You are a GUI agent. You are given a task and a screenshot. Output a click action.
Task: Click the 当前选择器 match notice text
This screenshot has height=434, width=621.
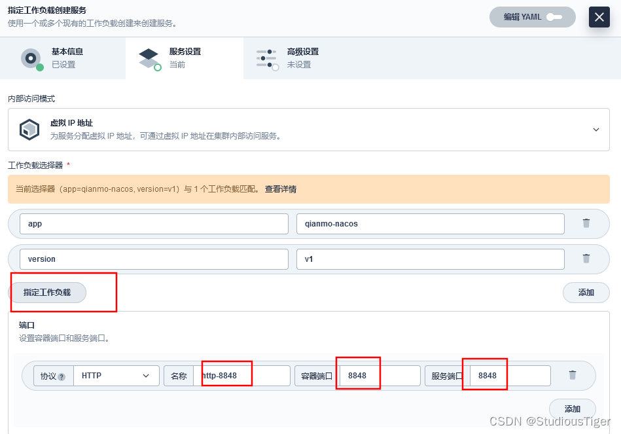(x=137, y=189)
